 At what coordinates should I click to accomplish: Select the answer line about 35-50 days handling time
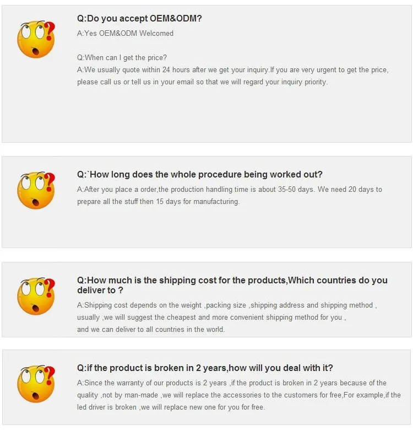click(229, 190)
